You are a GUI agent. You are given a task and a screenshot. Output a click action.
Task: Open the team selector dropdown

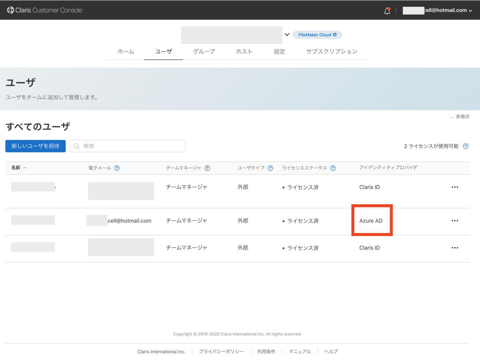click(x=287, y=35)
